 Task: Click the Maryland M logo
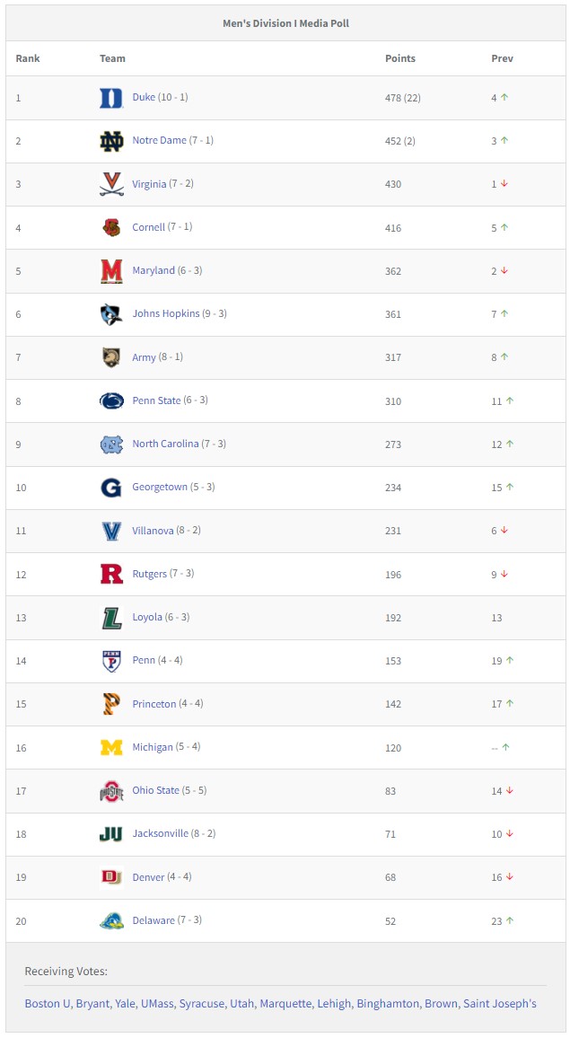[111, 271]
